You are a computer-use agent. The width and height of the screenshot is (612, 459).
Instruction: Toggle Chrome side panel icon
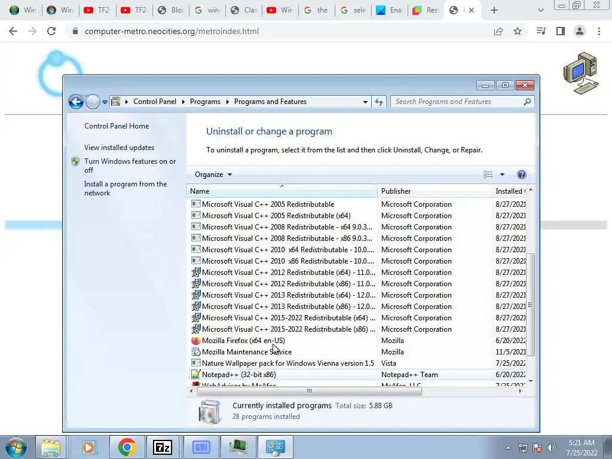coord(561,31)
